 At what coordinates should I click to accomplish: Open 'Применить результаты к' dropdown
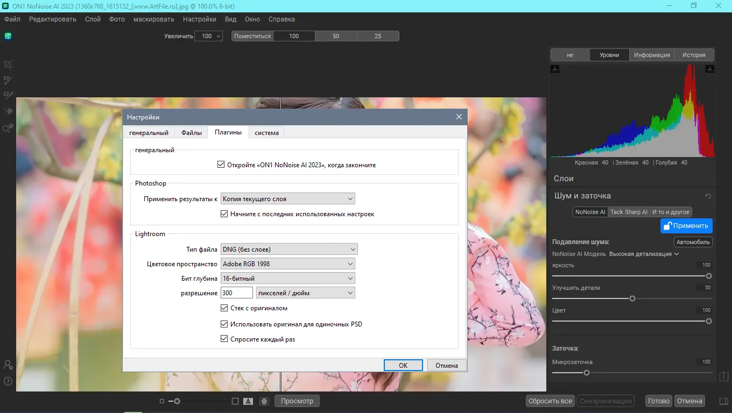click(288, 198)
